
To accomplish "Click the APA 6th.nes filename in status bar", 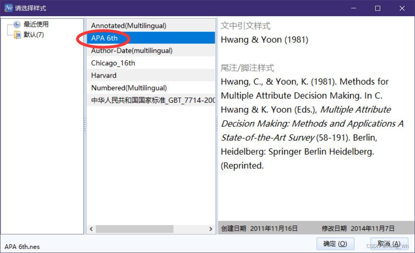I will pyautogui.click(x=22, y=247).
